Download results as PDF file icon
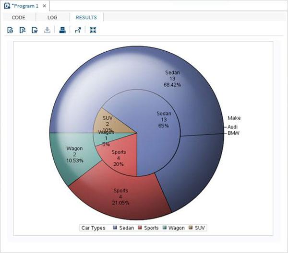Image resolution: width=288 pixels, height=253 pixels. coord(23,30)
